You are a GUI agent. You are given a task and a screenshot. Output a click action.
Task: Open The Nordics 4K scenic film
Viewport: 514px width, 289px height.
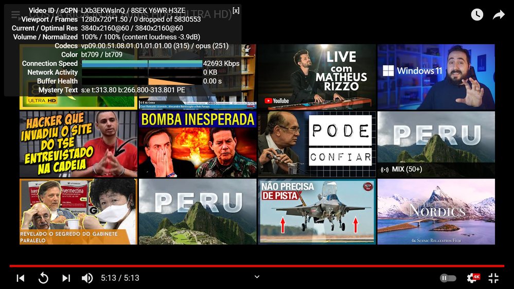436,212
